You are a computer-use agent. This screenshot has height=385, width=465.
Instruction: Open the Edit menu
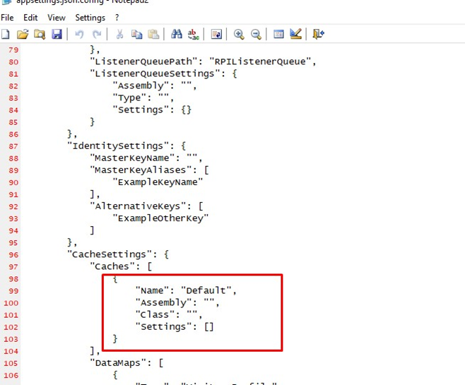coord(30,17)
